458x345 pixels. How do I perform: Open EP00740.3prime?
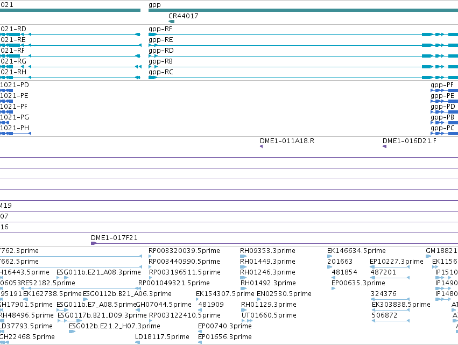coord(224,326)
